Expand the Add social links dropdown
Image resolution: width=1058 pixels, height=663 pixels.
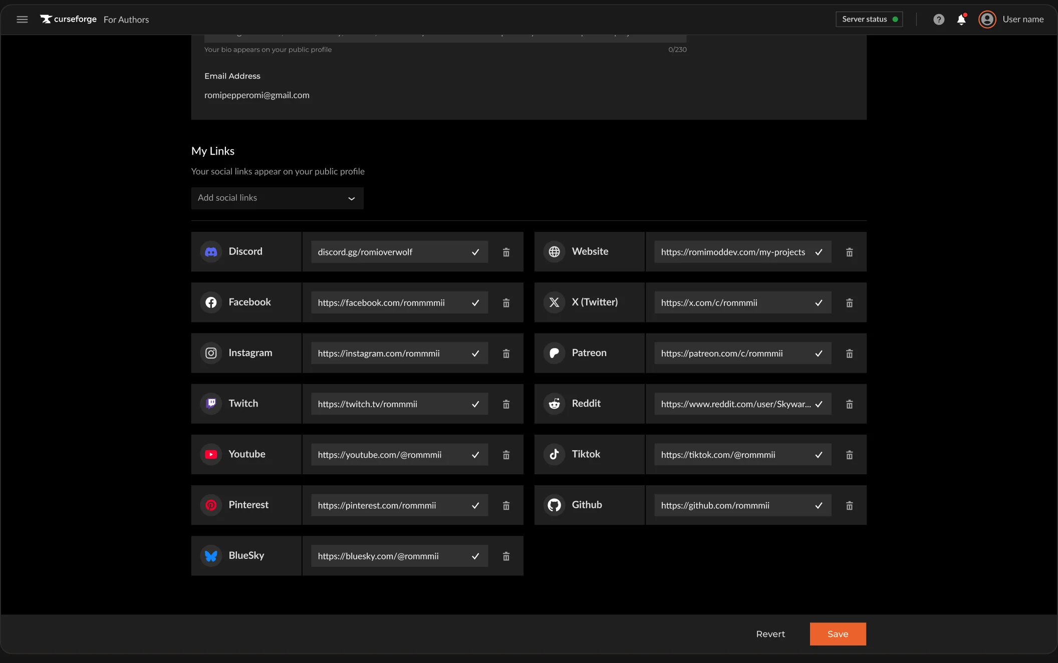point(277,198)
